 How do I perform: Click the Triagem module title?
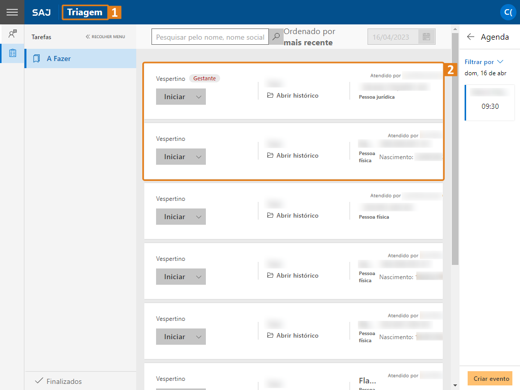coord(85,12)
